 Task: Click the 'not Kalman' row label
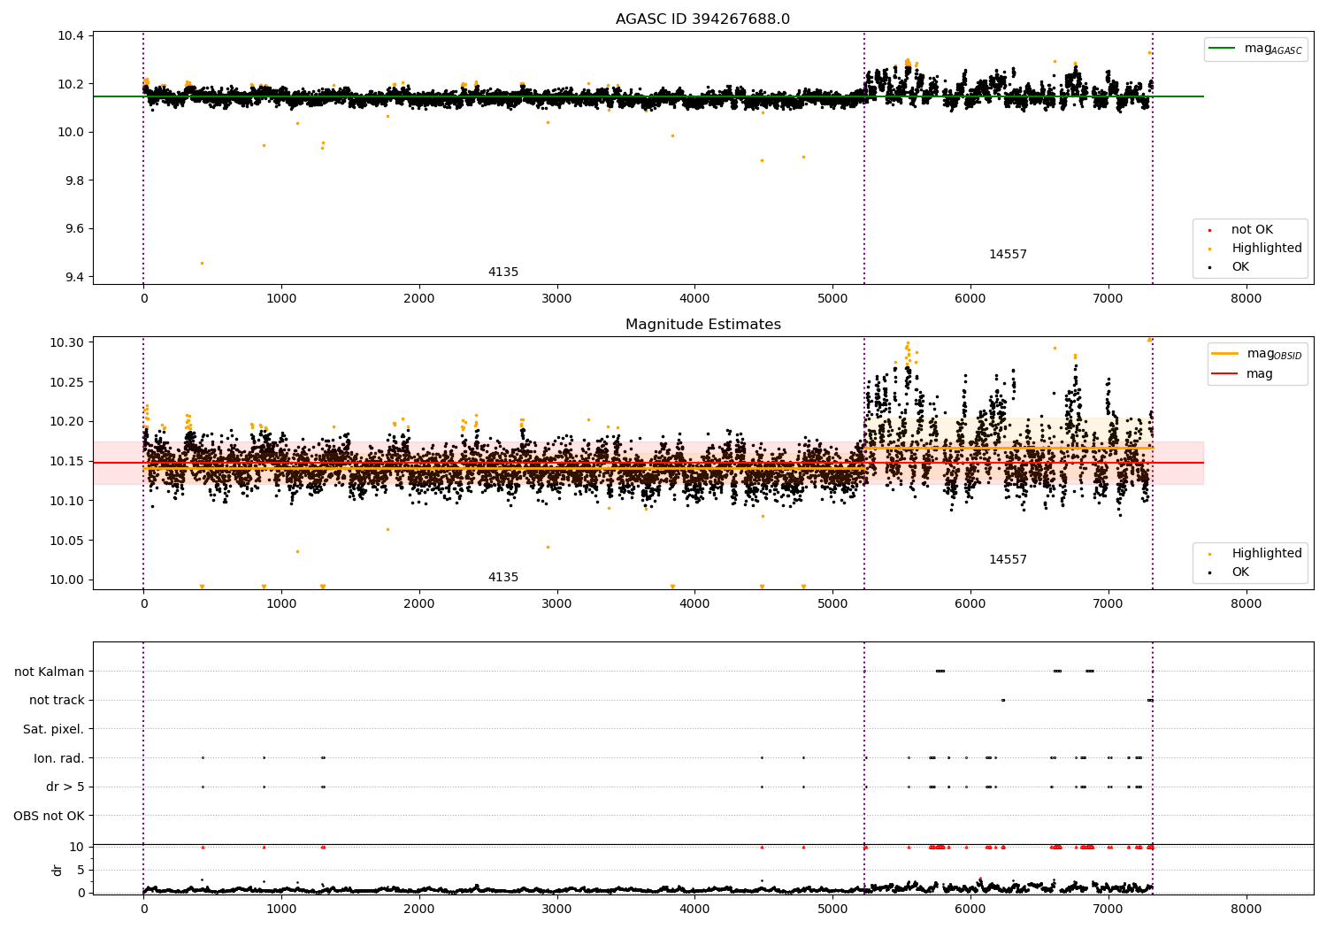(50, 672)
